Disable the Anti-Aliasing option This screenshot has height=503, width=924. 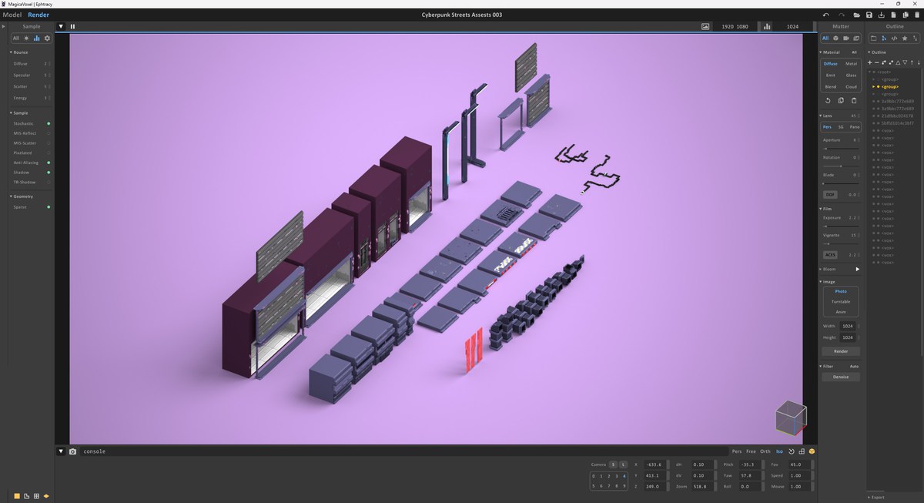coord(49,163)
